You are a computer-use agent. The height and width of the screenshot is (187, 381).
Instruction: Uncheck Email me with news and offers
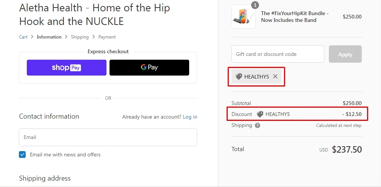22,155
